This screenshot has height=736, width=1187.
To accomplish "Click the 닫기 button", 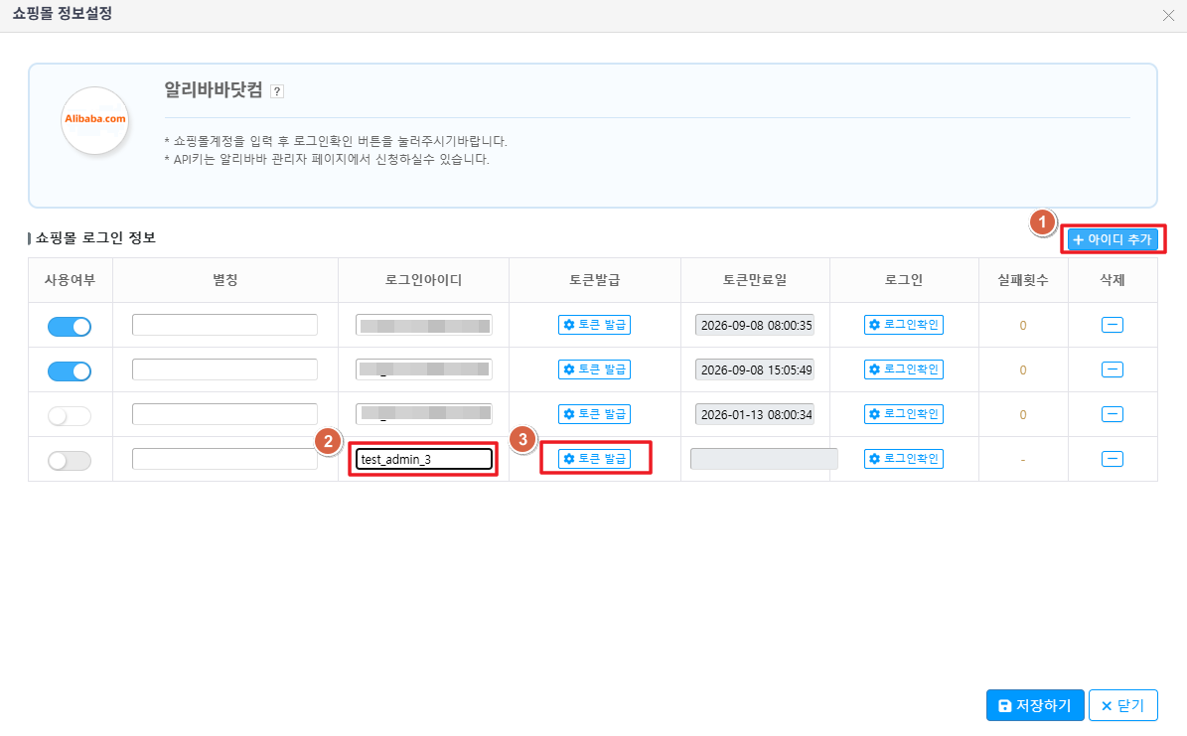I will [x=1122, y=705].
